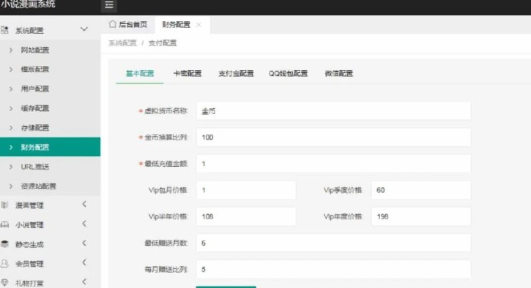The image size is (531, 288).
Task: Click the 系统配置 grid icon in sidebar
Action: coord(5,30)
